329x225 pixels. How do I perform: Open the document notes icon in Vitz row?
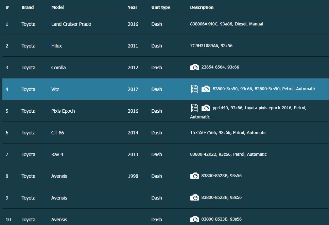(x=194, y=89)
